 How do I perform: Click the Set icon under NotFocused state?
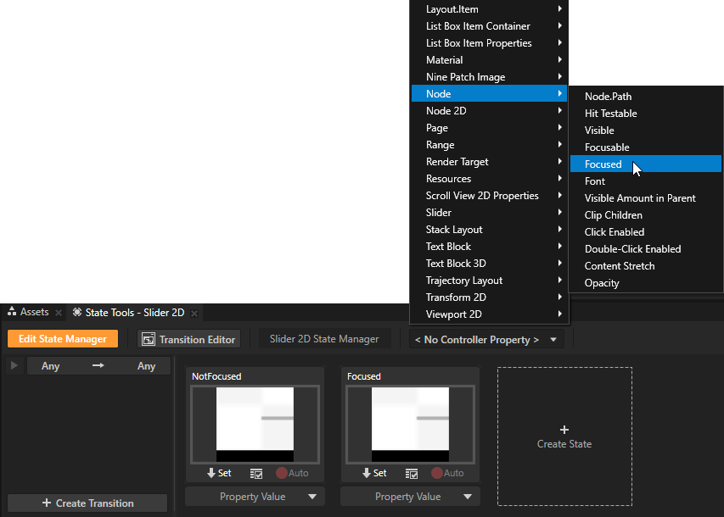coord(219,473)
